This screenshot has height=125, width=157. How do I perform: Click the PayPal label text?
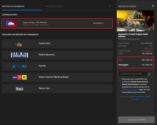pos(42,66)
